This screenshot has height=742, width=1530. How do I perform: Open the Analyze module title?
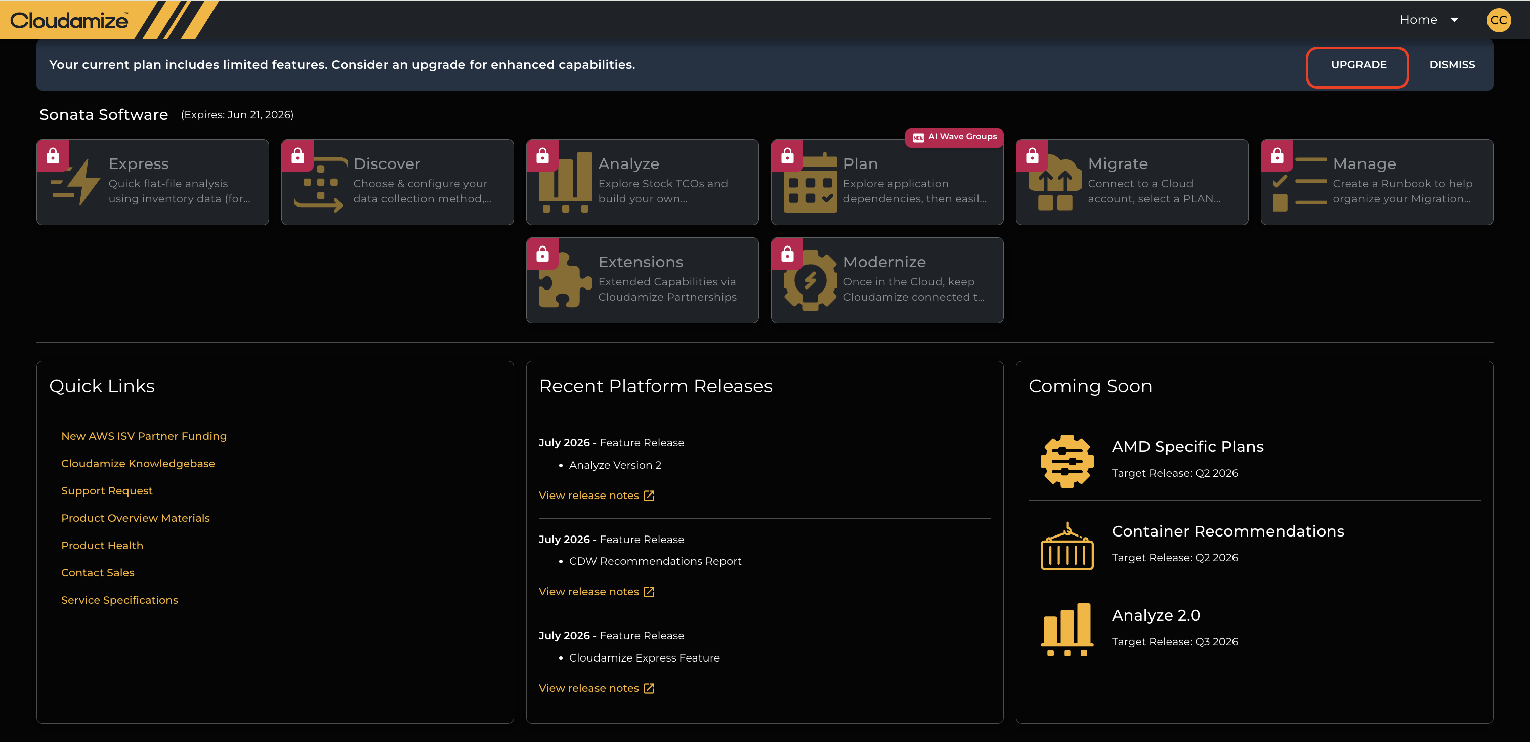[628, 164]
